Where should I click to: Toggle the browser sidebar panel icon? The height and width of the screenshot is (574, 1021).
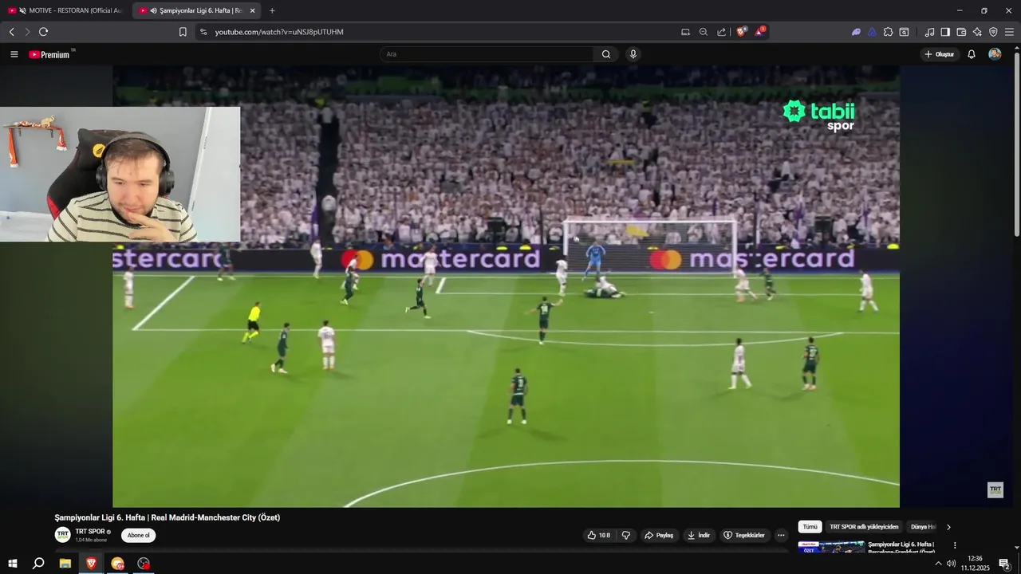(x=945, y=32)
